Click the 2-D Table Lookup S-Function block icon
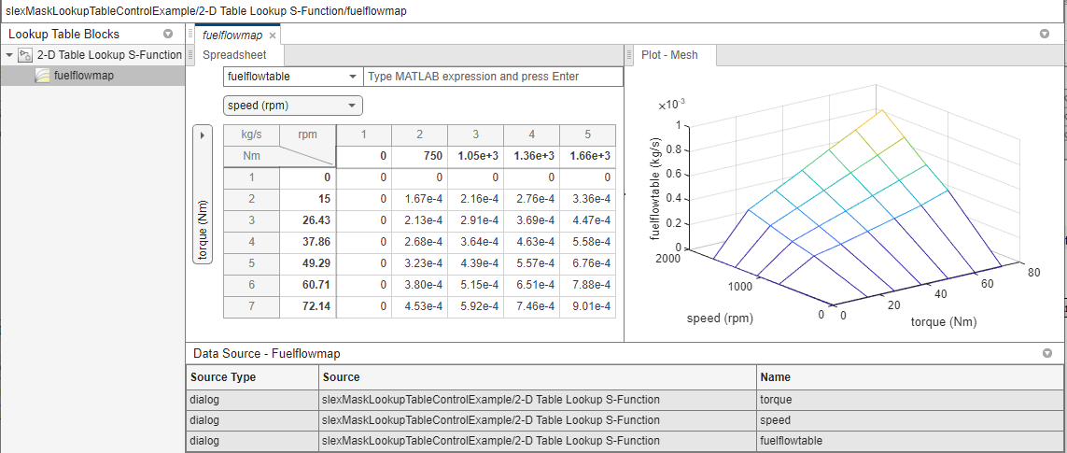The width and height of the screenshot is (1067, 453). 26,55
